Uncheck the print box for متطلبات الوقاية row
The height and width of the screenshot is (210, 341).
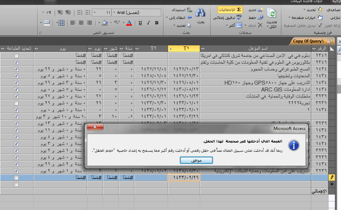[16, 96]
